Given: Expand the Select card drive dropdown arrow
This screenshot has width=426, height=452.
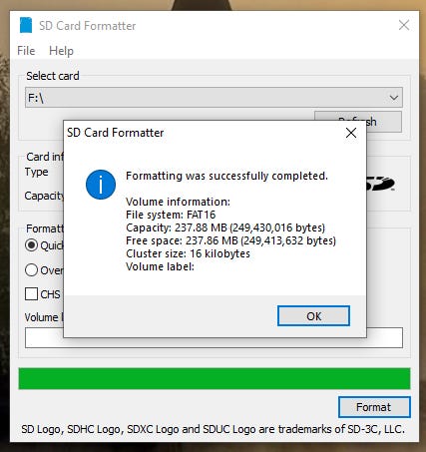Looking at the screenshot, I should point(394,98).
